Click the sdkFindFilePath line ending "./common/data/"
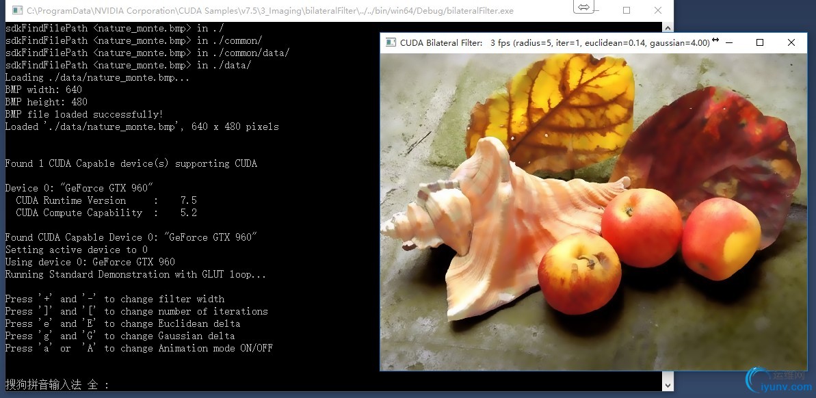The width and height of the screenshot is (816, 398). 147,53
